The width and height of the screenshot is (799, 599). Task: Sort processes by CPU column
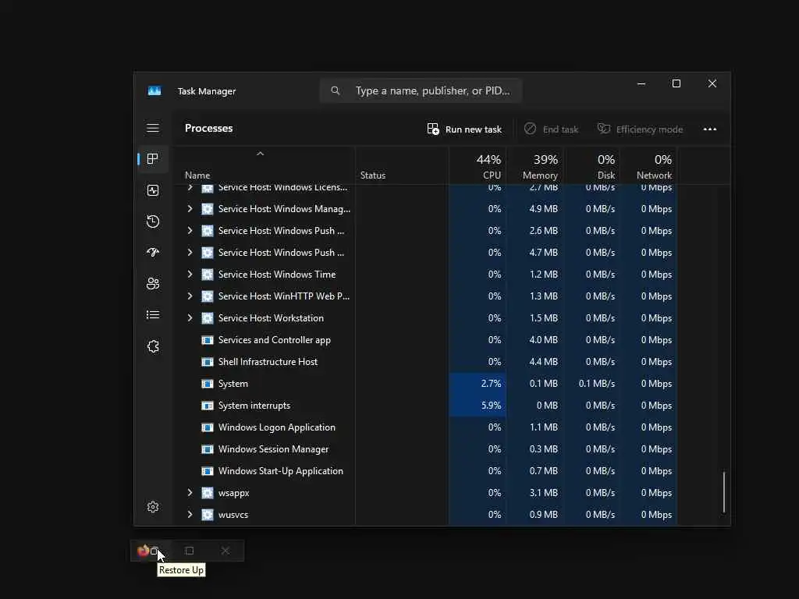(478, 167)
